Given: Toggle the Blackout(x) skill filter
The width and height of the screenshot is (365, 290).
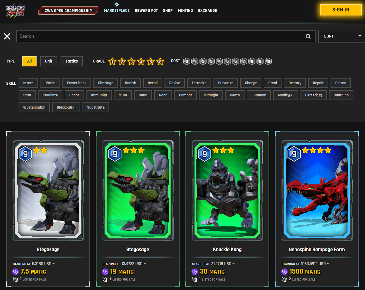Looking at the screenshot, I should tap(66, 107).
